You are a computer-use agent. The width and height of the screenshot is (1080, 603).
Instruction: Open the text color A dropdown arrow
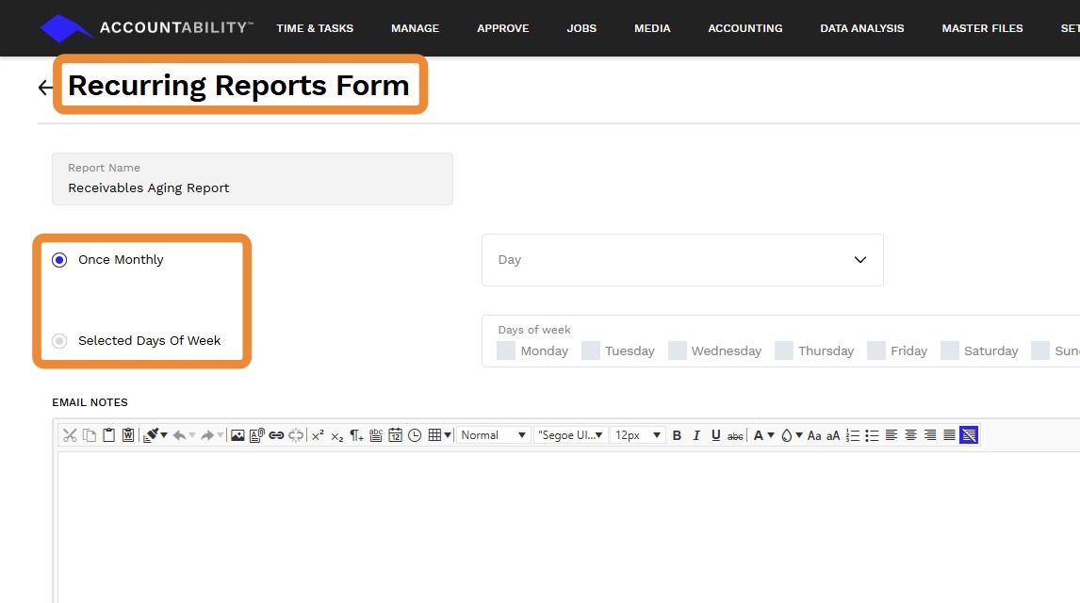tap(771, 435)
